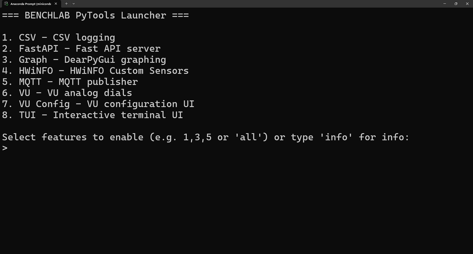Close the Anaconda Prompt tab
Screen dimensions: 473x254
coord(55,3)
